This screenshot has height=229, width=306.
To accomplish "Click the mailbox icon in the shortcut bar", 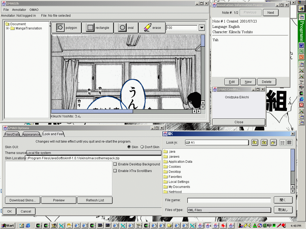I will pos(301,87).
